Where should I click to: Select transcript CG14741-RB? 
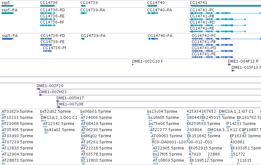(x=202, y=16)
